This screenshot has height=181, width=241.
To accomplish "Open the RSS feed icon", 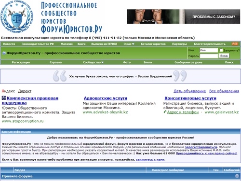I will [235, 44].
